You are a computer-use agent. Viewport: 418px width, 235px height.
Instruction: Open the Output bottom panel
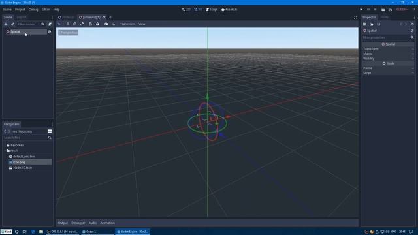pos(63,223)
